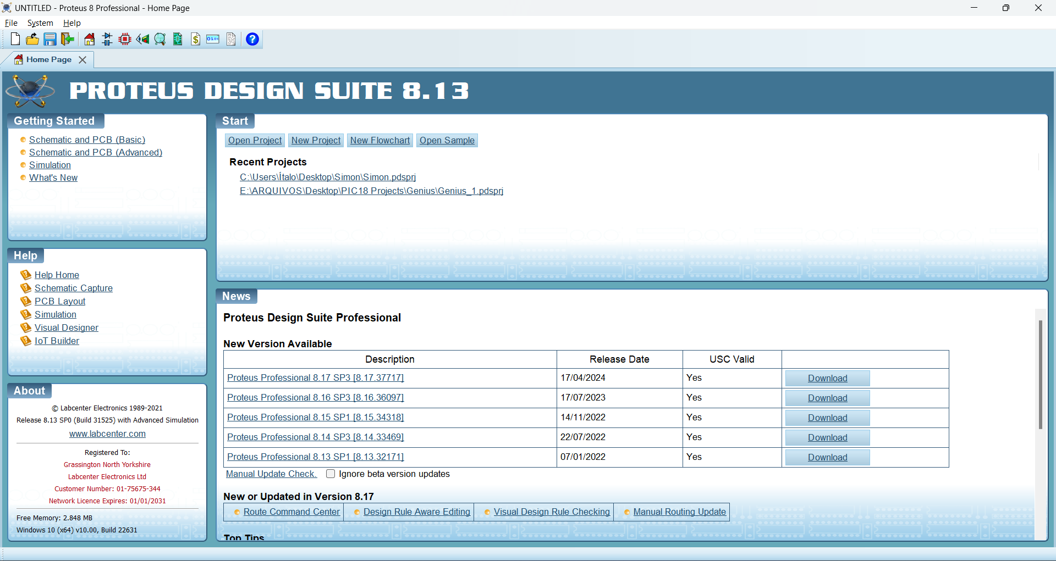Screen dimensions: 1056x561
Task: Click the Open Project button
Action: pyautogui.click(x=255, y=140)
